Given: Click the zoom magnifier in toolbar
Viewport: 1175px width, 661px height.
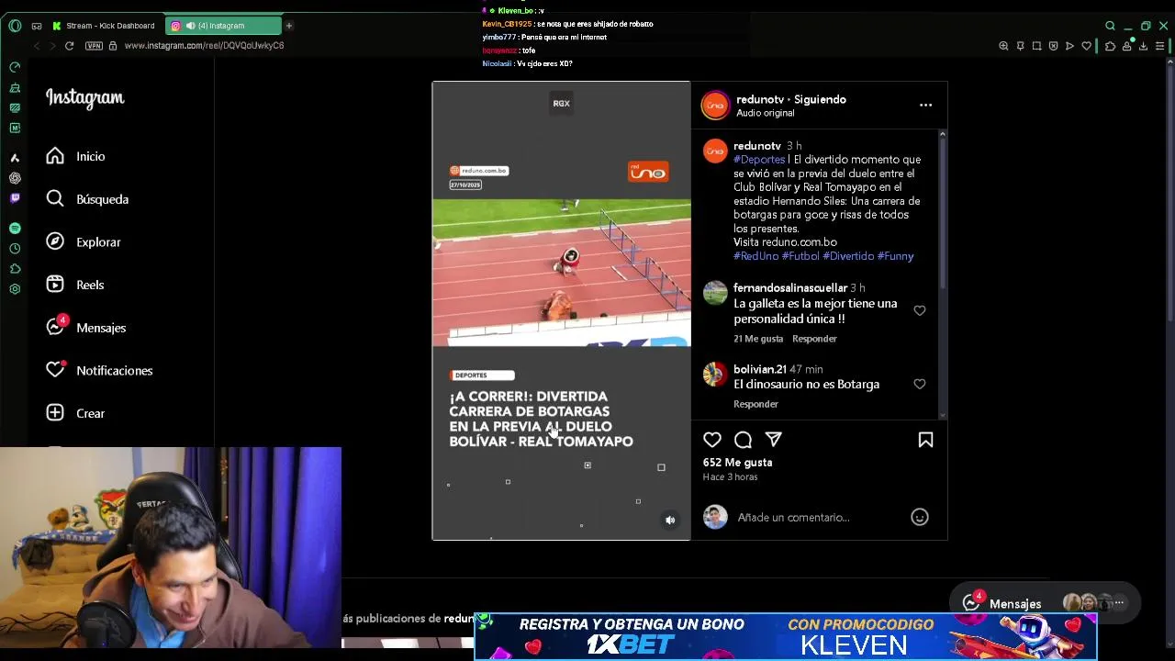Looking at the screenshot, I should [x=1003, y=46].
